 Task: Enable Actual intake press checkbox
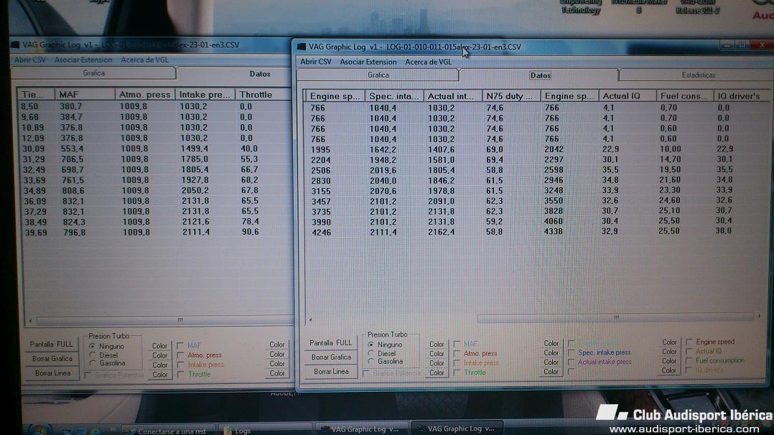point(571,362)
